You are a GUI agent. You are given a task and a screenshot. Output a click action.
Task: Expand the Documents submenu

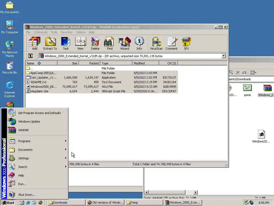point(37,150)
